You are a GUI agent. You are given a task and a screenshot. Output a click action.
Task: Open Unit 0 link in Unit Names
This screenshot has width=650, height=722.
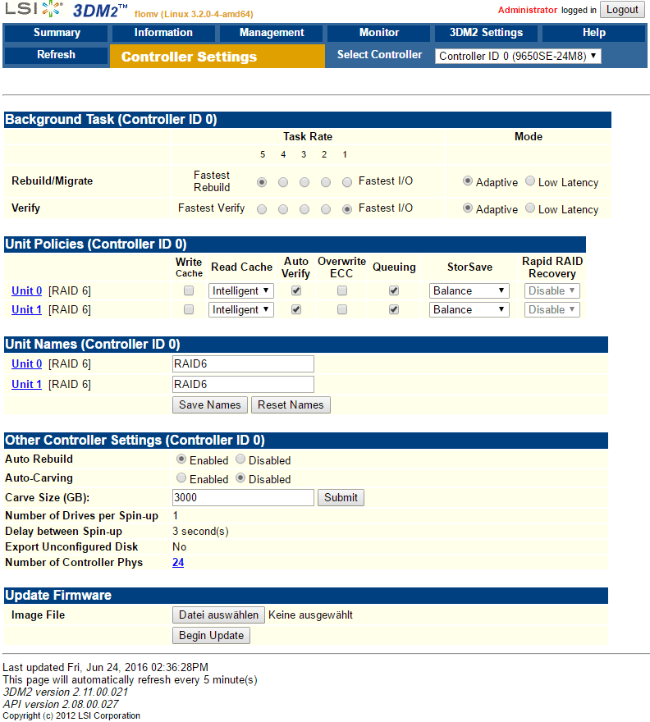27,363
